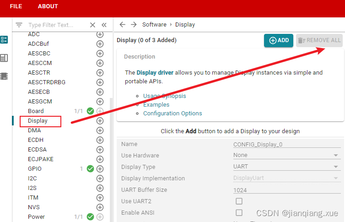
Task: Clear the filter text with X icon
Action: (92, 25)
